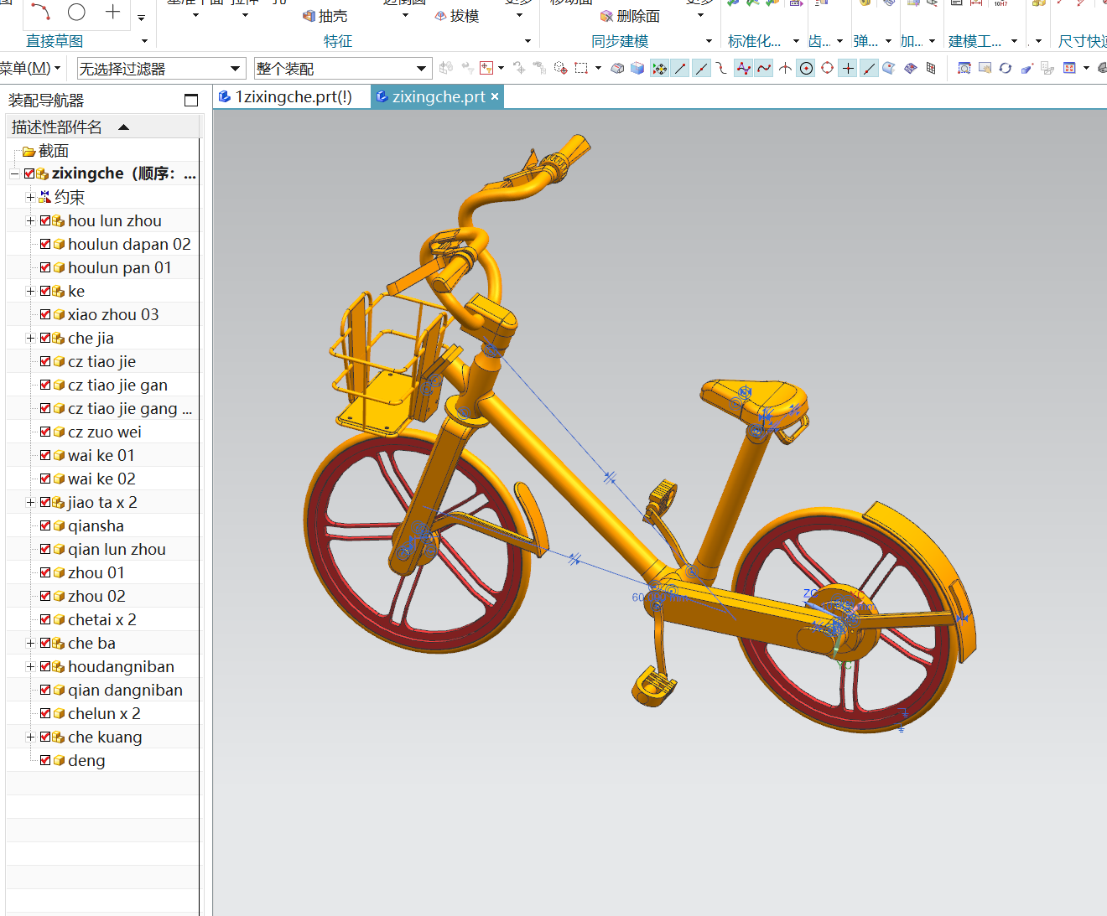Screen dimensions: 1107x916
Task: Select the Point sketch tool
Action: pyautogui.click(x=112, y=12)
